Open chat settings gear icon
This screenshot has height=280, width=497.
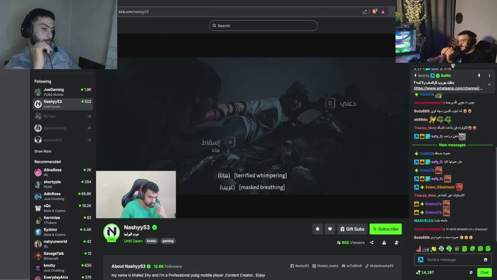click(x=471, y=273)
